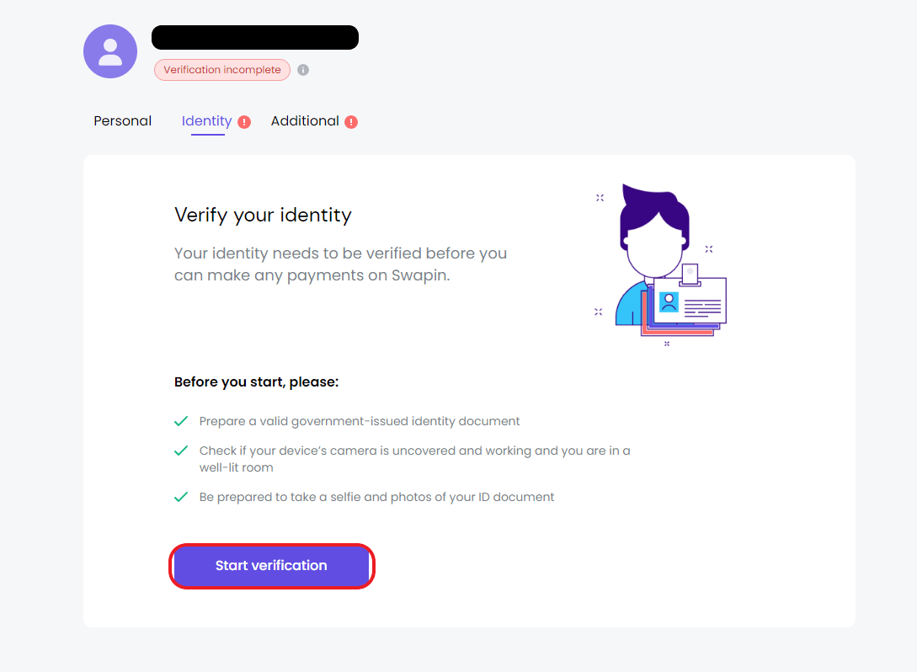Click the 'Prepare a valid government-issued identity document' text

coord(359,421)
